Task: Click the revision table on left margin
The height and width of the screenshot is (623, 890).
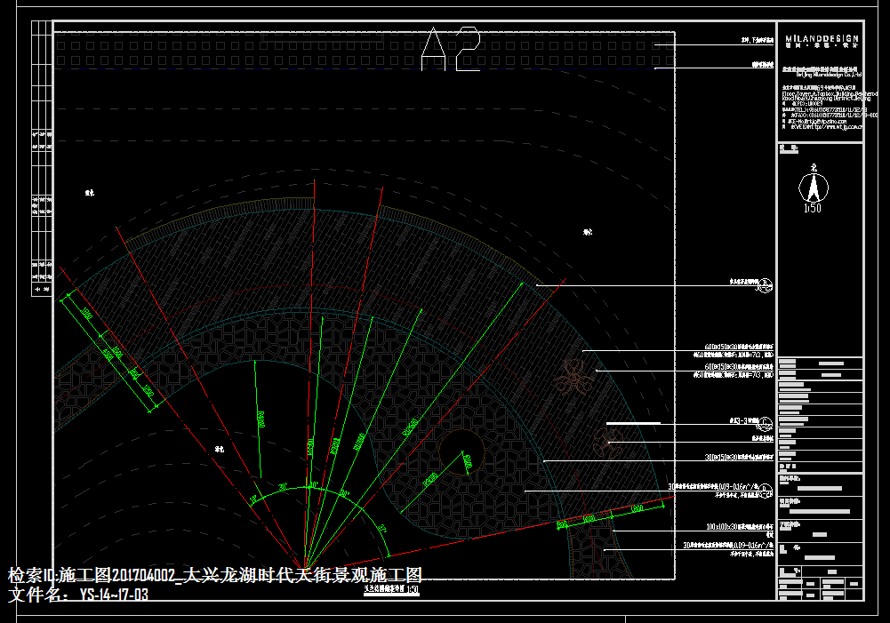Action: tap(42, 158)
